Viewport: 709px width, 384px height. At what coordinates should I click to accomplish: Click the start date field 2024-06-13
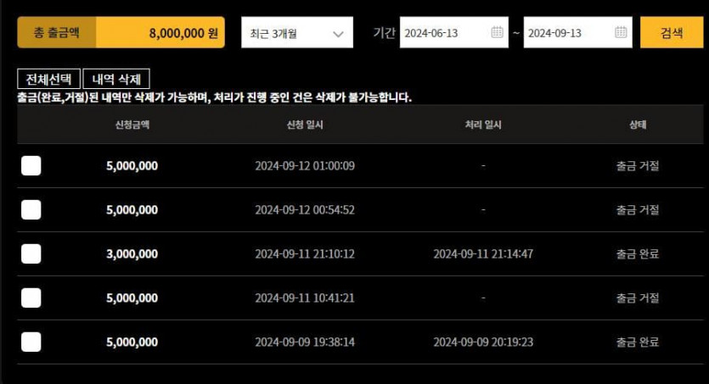[454, 32]
